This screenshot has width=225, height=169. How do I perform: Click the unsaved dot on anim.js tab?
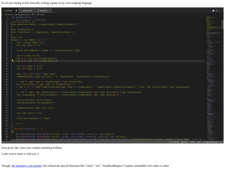16,10
